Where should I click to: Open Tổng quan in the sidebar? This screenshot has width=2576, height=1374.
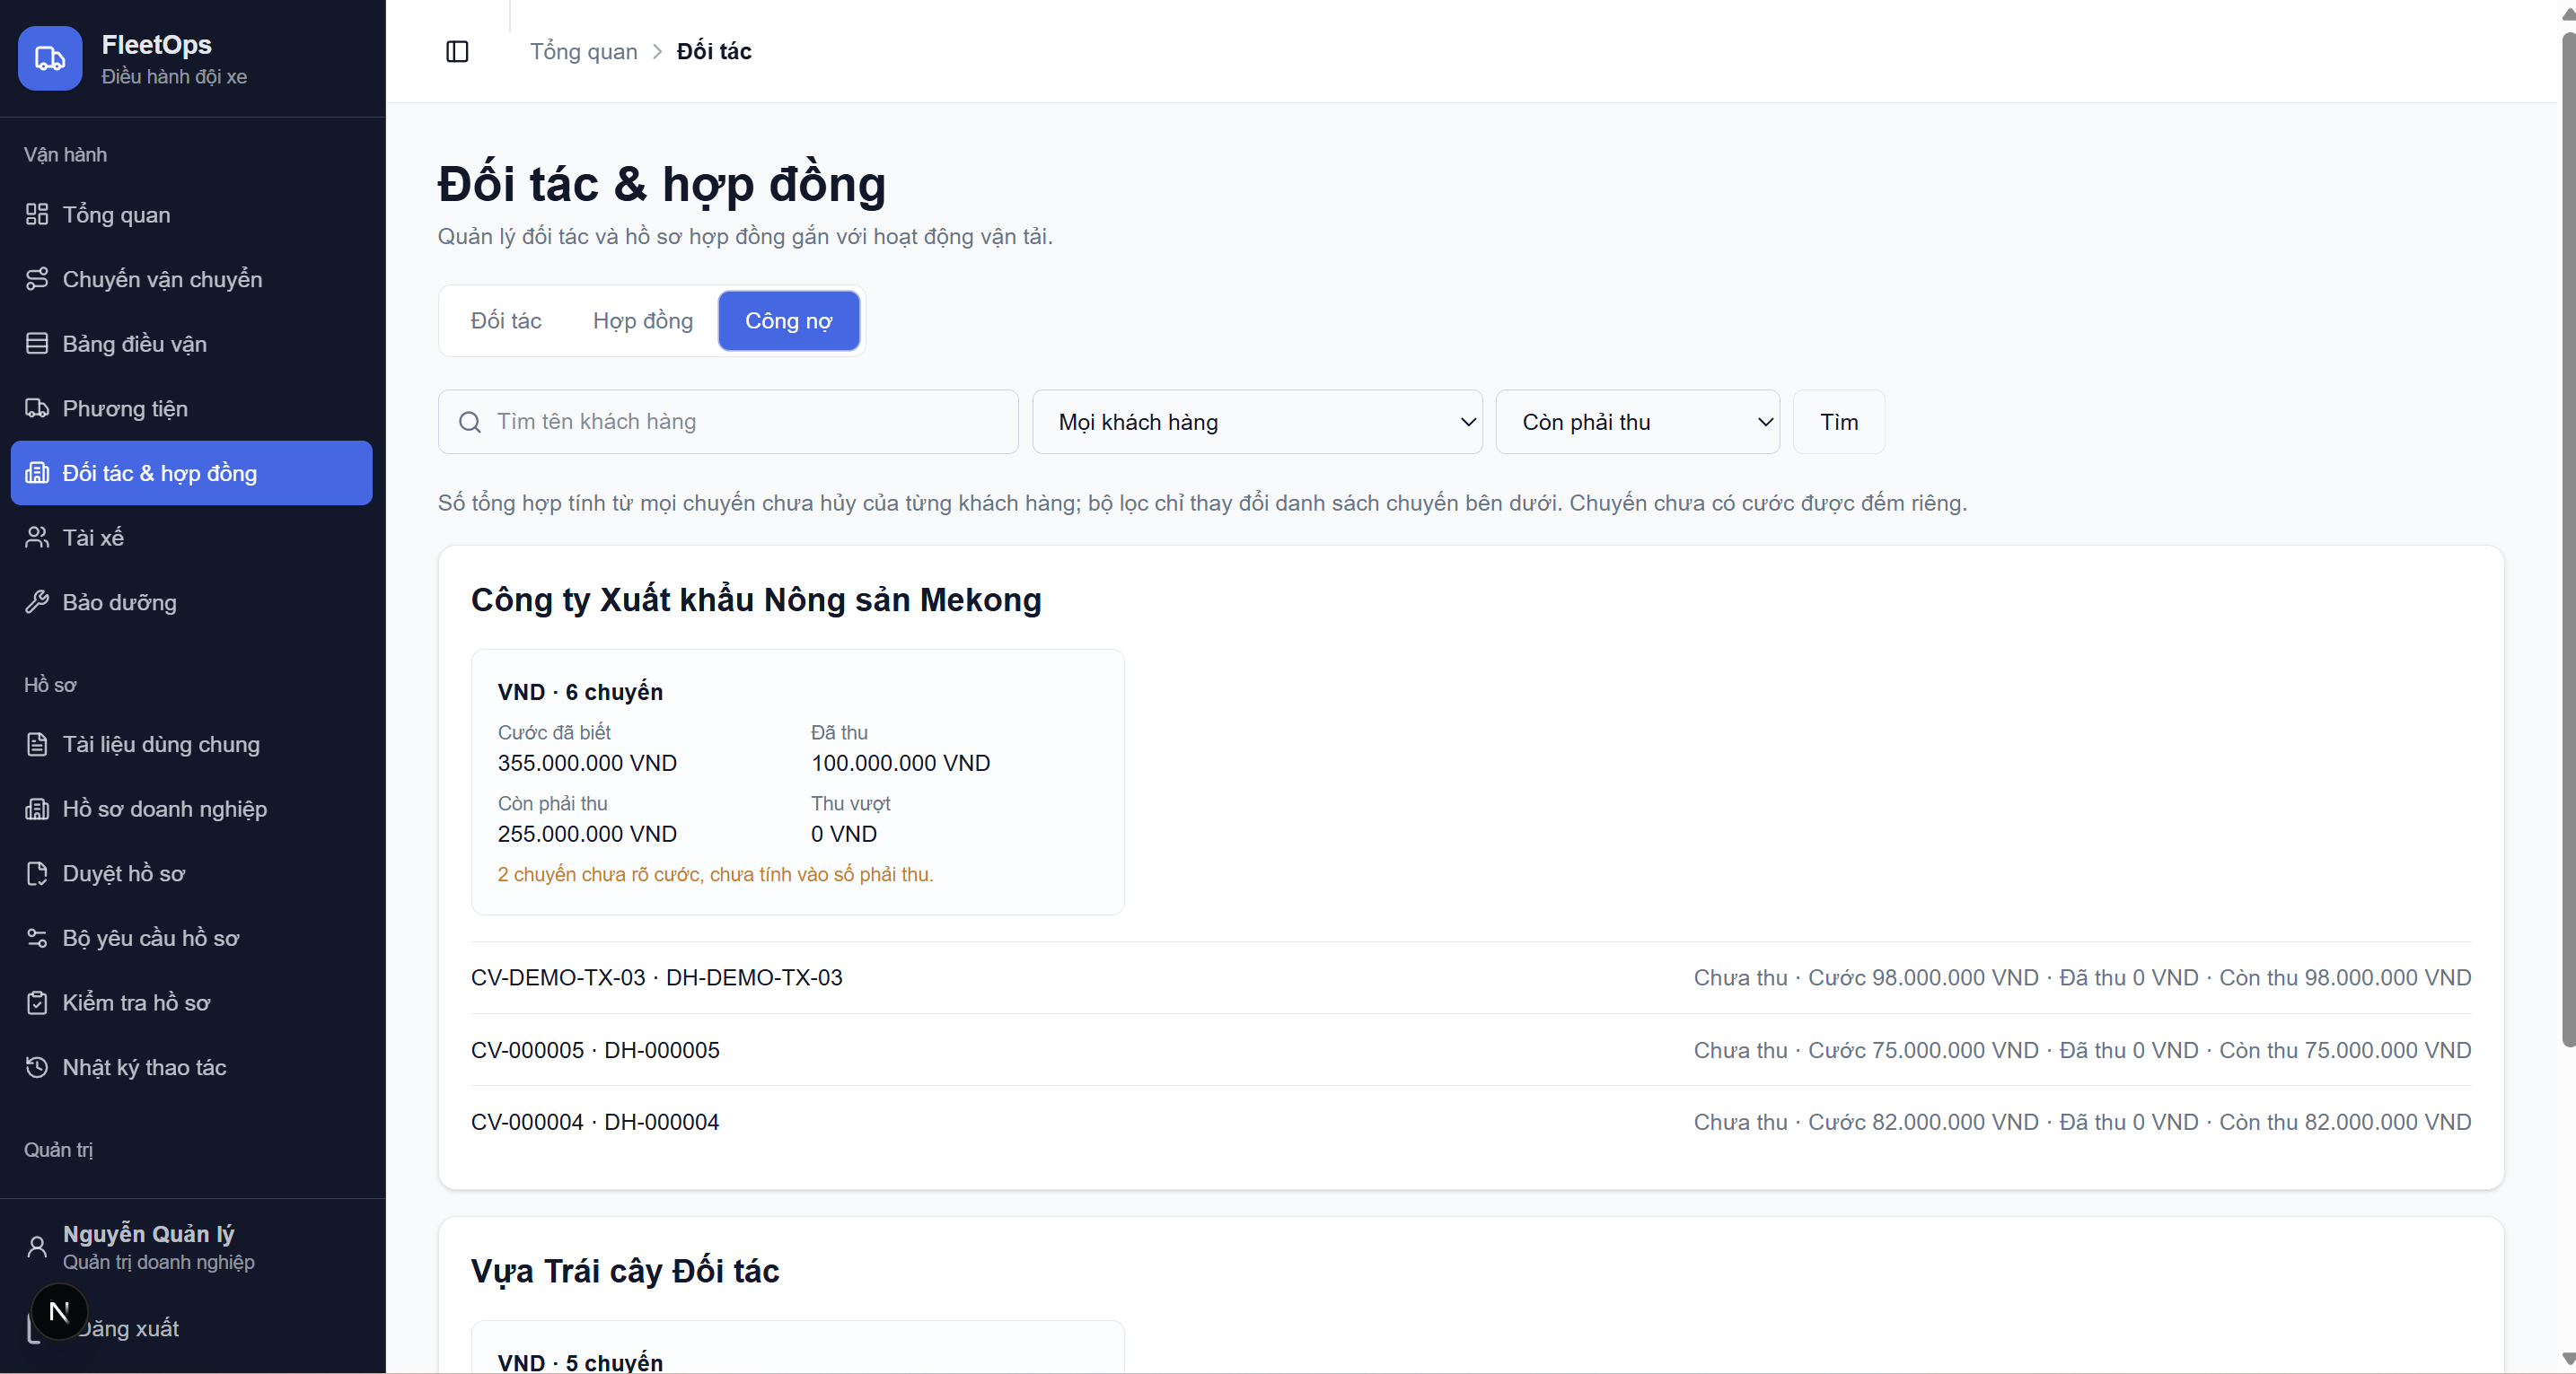(191, 214)
